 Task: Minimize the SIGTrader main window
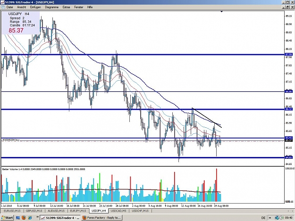pyautogui.click(x=284, y=2)
